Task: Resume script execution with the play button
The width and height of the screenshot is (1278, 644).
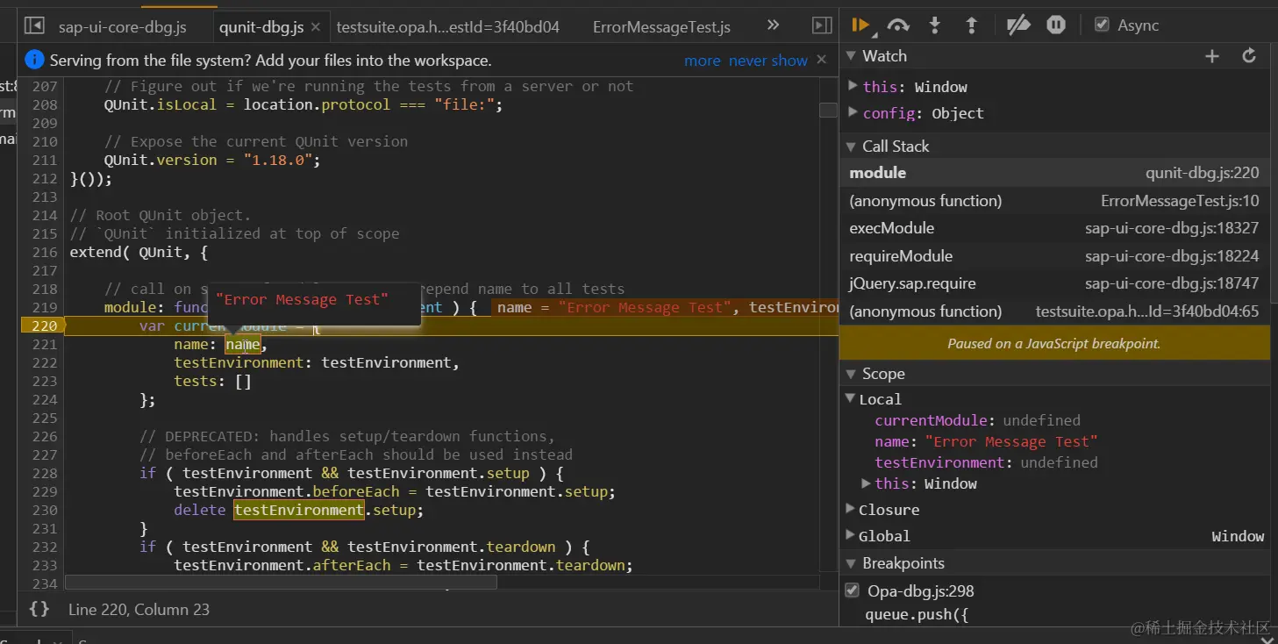Action: 860,25
